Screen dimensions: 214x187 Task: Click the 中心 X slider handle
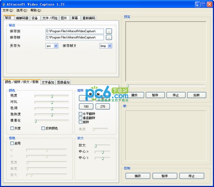point(103,152)
